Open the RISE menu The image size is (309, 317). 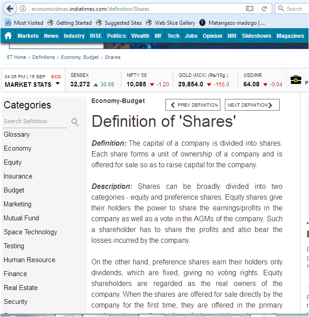pyautogui.click(x=96, y=36)
